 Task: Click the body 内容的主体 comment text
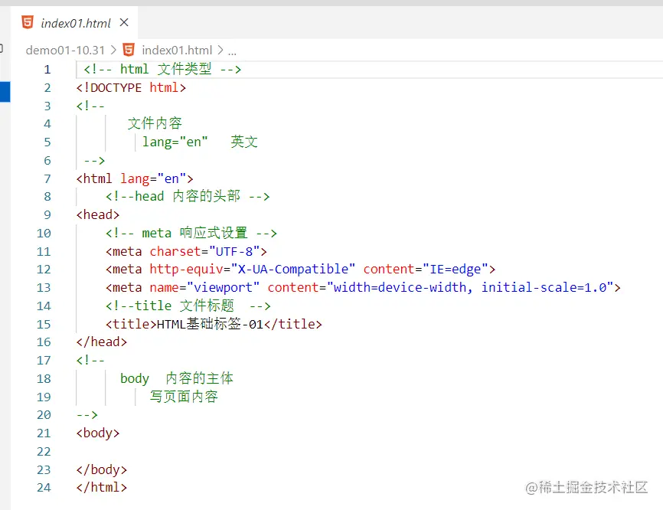pyautogui.click(x=176, y=378)
